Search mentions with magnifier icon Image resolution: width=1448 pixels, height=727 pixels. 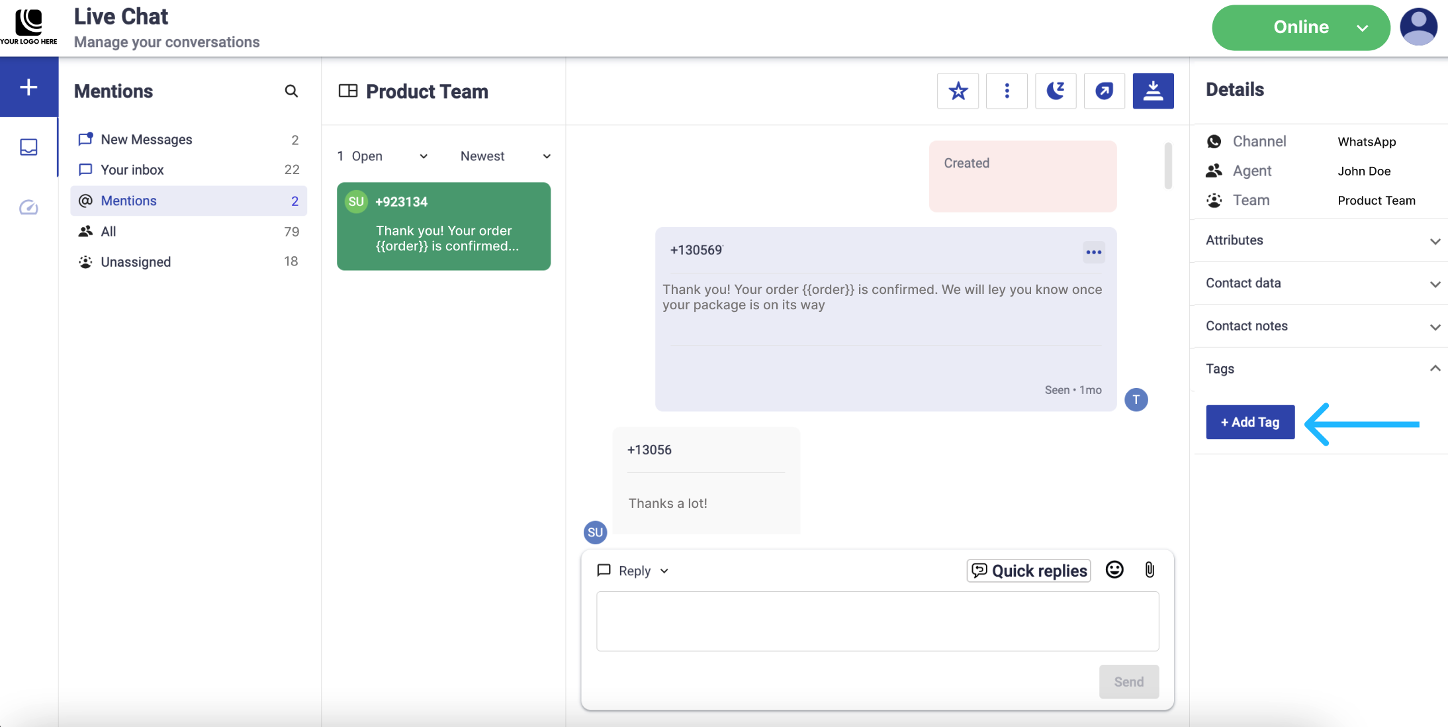pos(291,91)
